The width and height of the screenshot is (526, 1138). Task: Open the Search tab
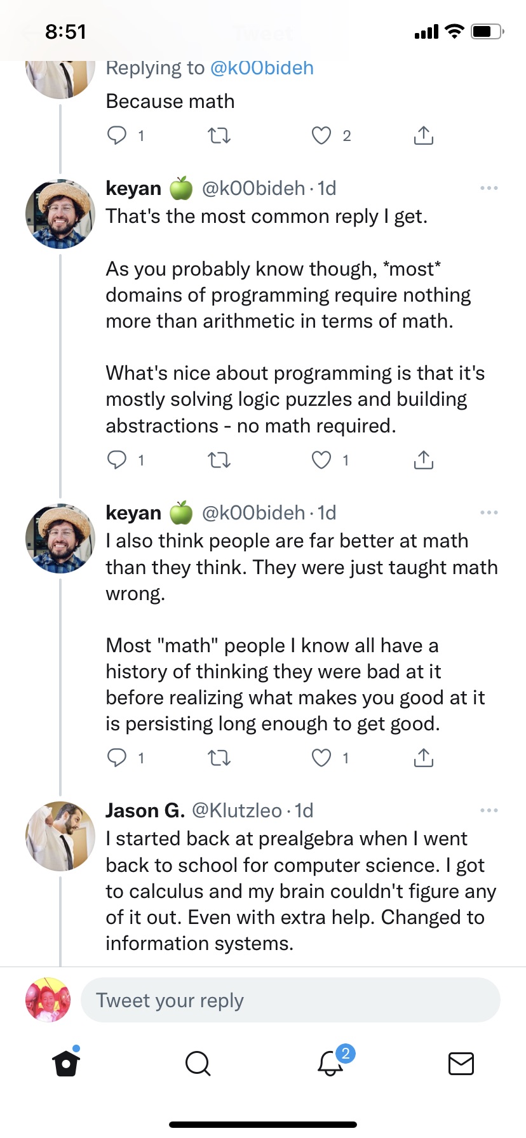click(x=198, y=1063)
